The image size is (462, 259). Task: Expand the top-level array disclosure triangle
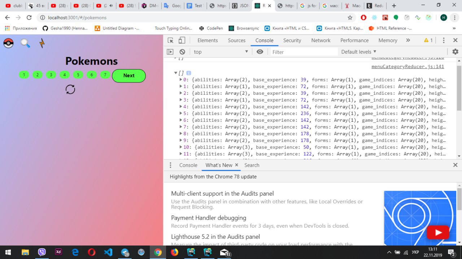pos(176,73)
